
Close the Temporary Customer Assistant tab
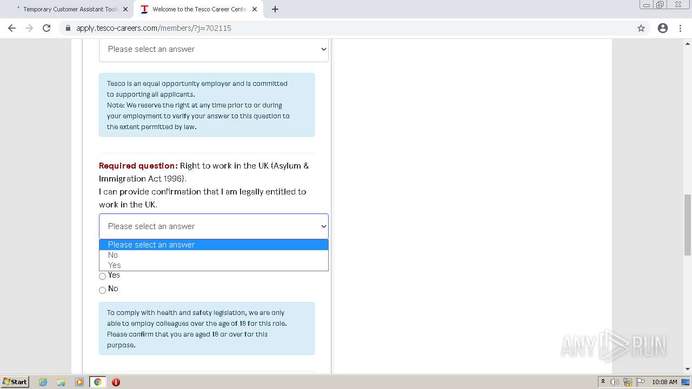pyautogui.click(x=125, y=9)
